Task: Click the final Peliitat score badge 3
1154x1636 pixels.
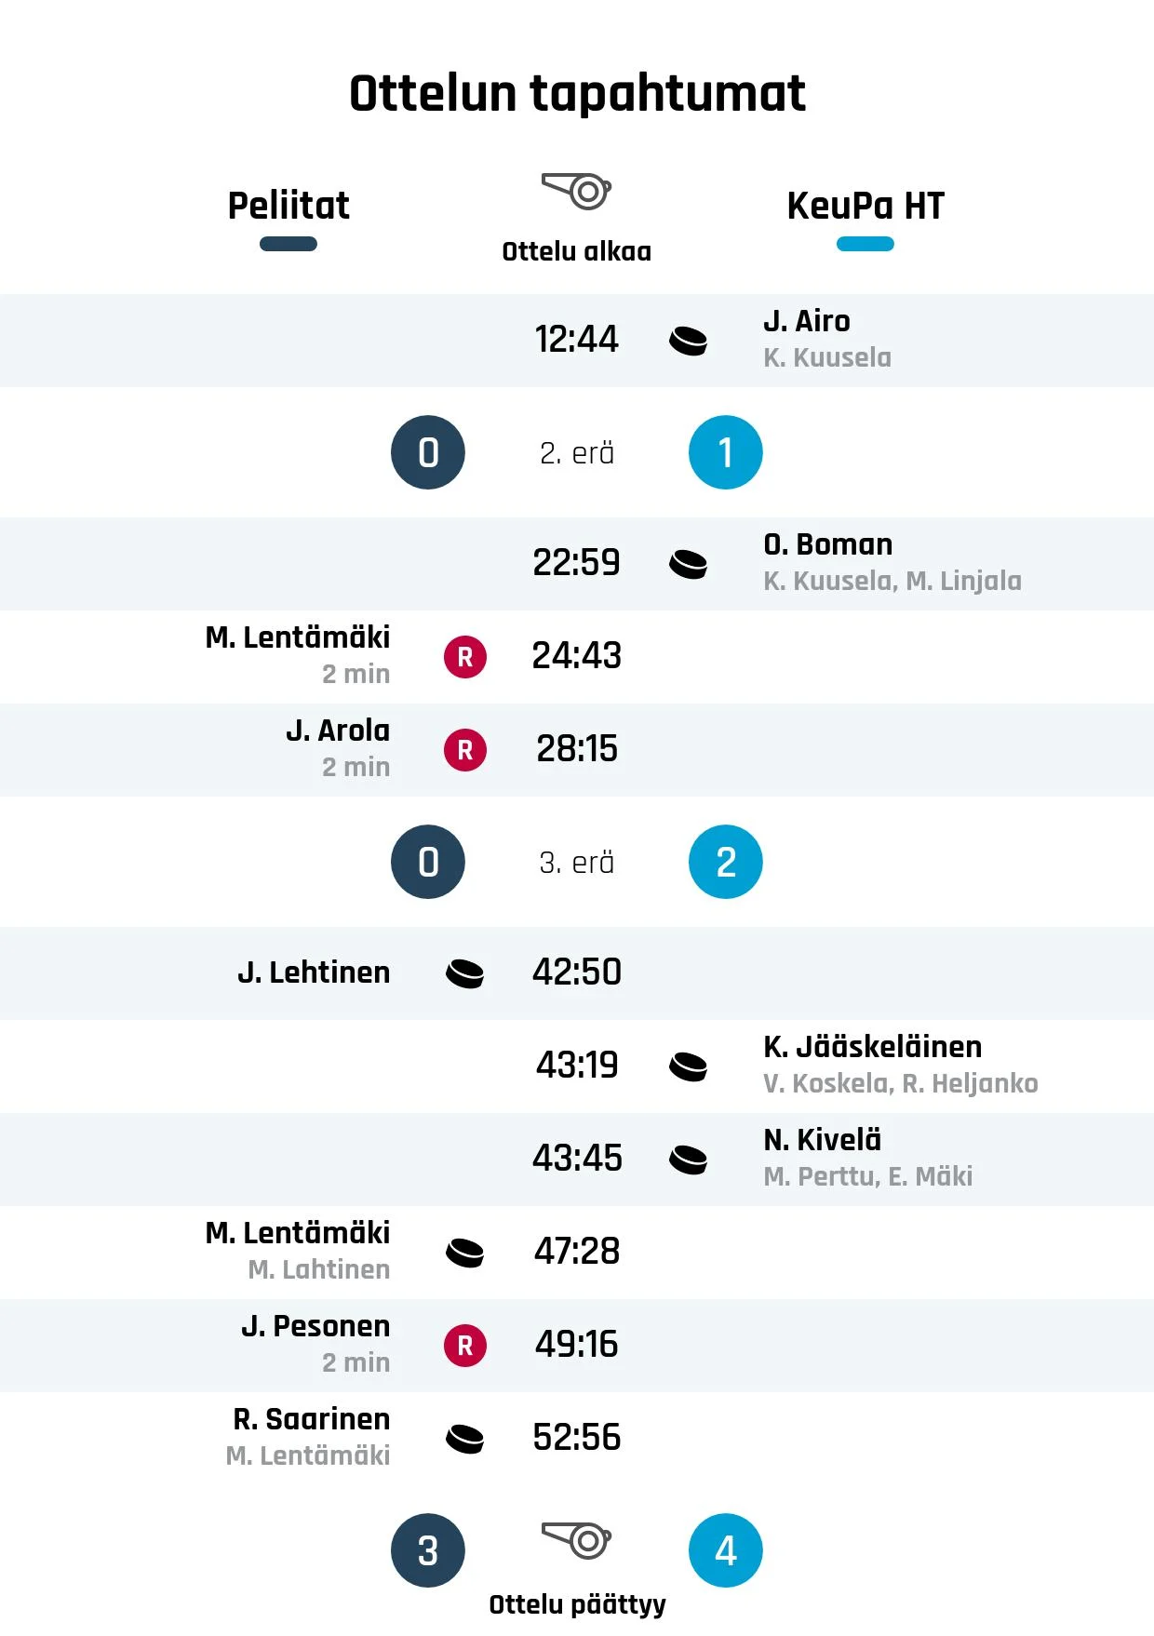Action: 428,1550
